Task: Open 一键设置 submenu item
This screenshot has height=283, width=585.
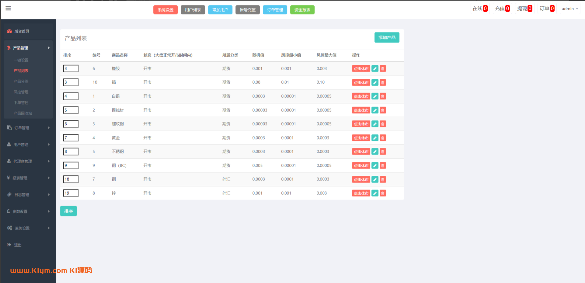Action: click(21, 60)
